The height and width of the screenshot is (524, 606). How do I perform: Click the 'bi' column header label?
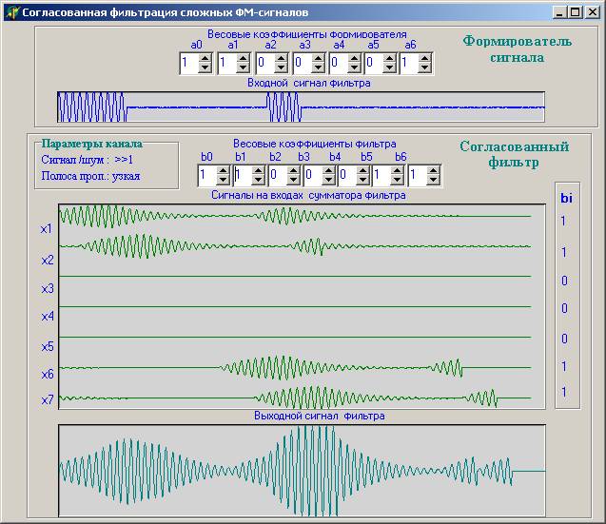[566, 198]
